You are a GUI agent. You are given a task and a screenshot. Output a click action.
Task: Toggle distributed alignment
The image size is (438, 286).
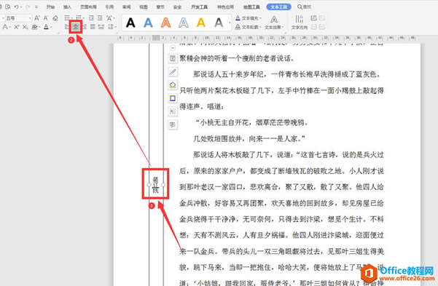pos(101,27)
